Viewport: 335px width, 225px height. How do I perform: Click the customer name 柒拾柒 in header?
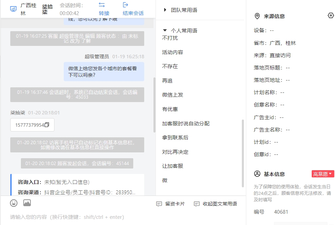(x=47, y=9)
